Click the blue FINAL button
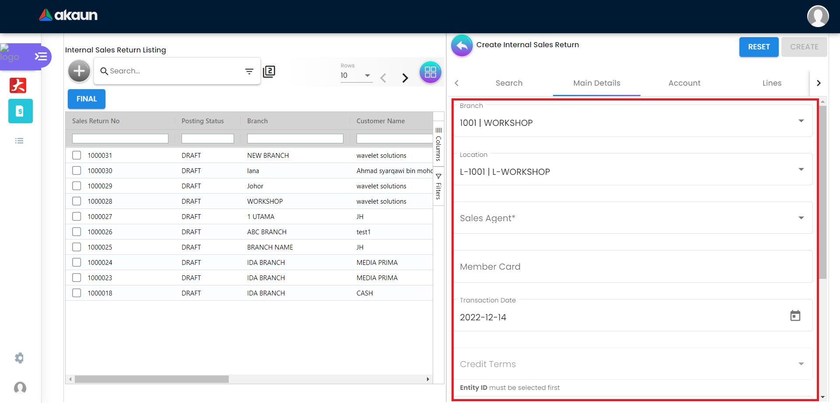 [87, 99]
